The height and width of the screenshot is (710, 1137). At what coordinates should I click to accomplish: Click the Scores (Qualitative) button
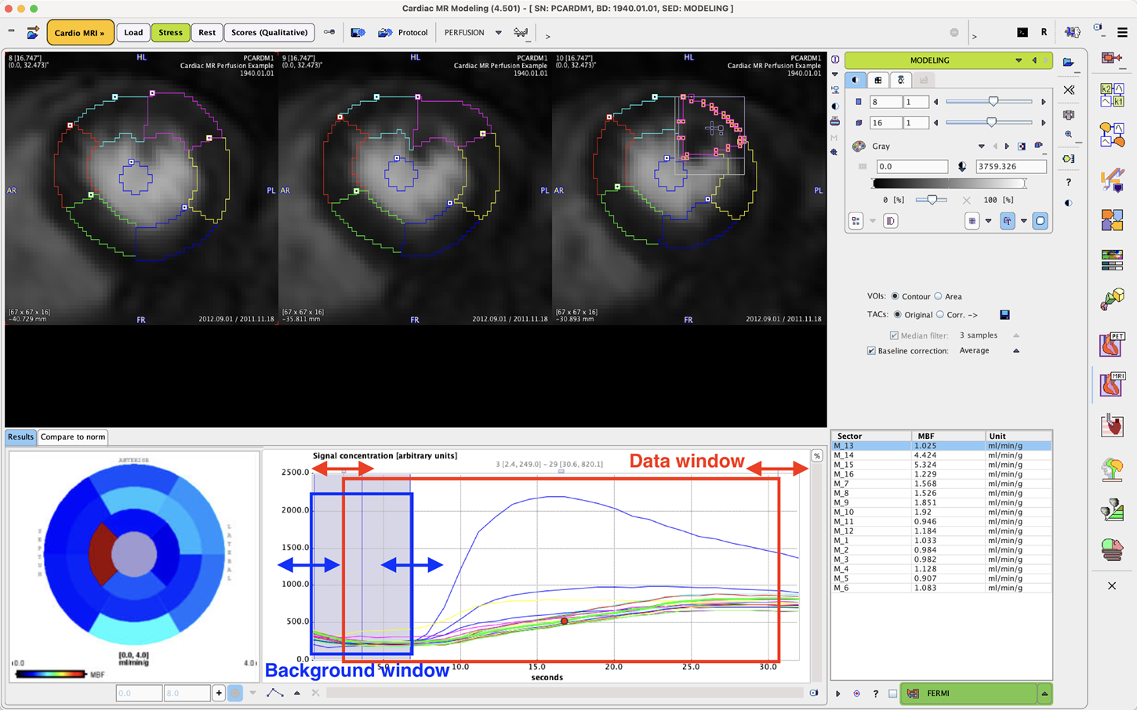point(269,33)
